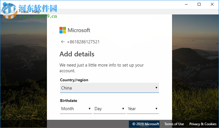The height and width of the screenshot is (128, 219).
Task: Open the Day birthdate dropdown
Action: pyautogui.click(x=109, y=109)
